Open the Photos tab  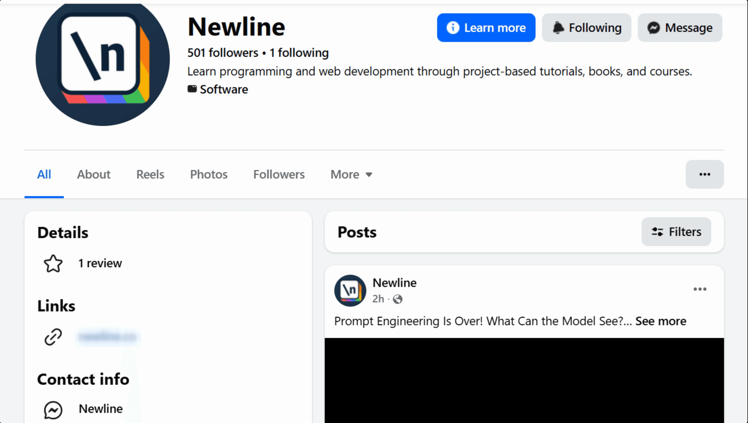pos(209,175)
